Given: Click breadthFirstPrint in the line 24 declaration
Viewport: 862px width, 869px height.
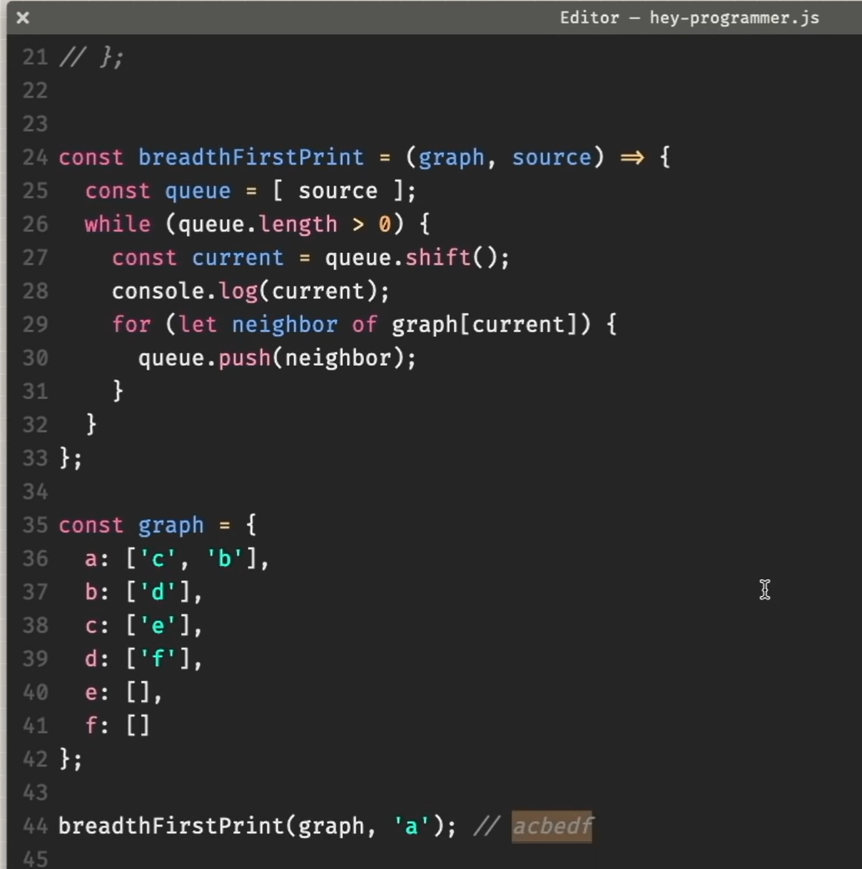Looking at the screenshot, I should (x=250, y=158).
